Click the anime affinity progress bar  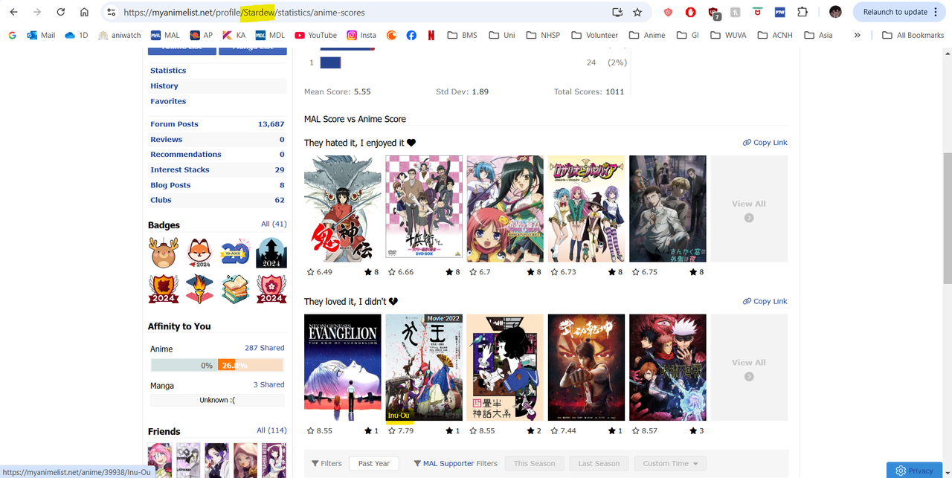(217, 365)
